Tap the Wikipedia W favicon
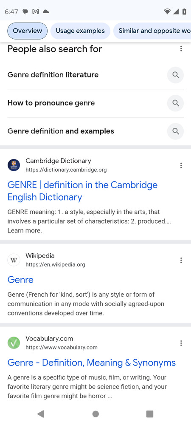The image size is (191, 425). tap(14, 260)
